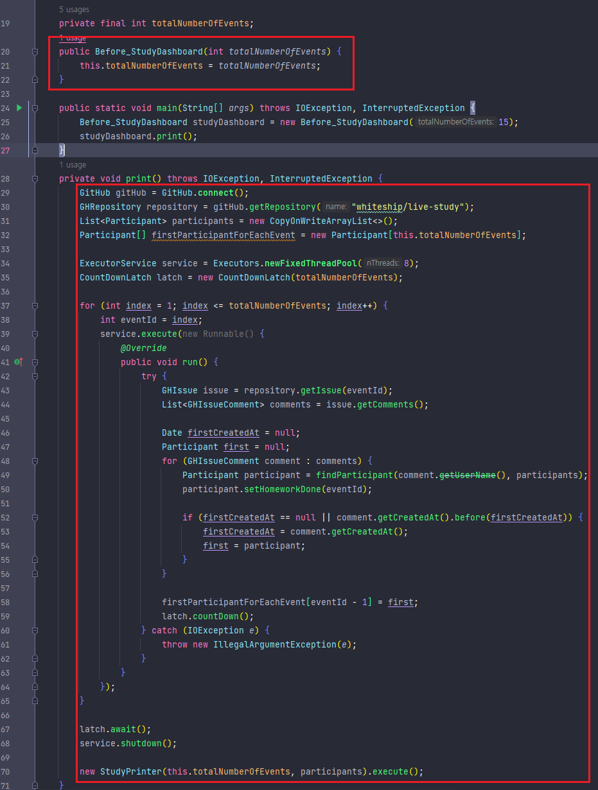The height and width of the screenshot is (790, 598).
Task: Click line number 45 in the gutter
Action: [5, 418]
